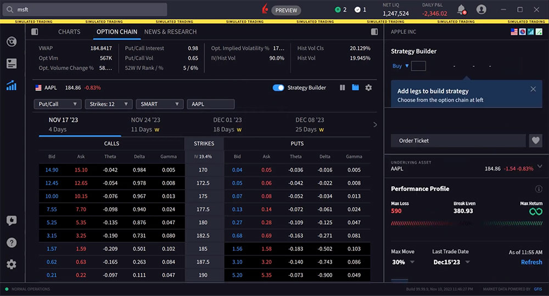Open the Buy action dropdown
This screenshot has height=296, width=549.
400,66
